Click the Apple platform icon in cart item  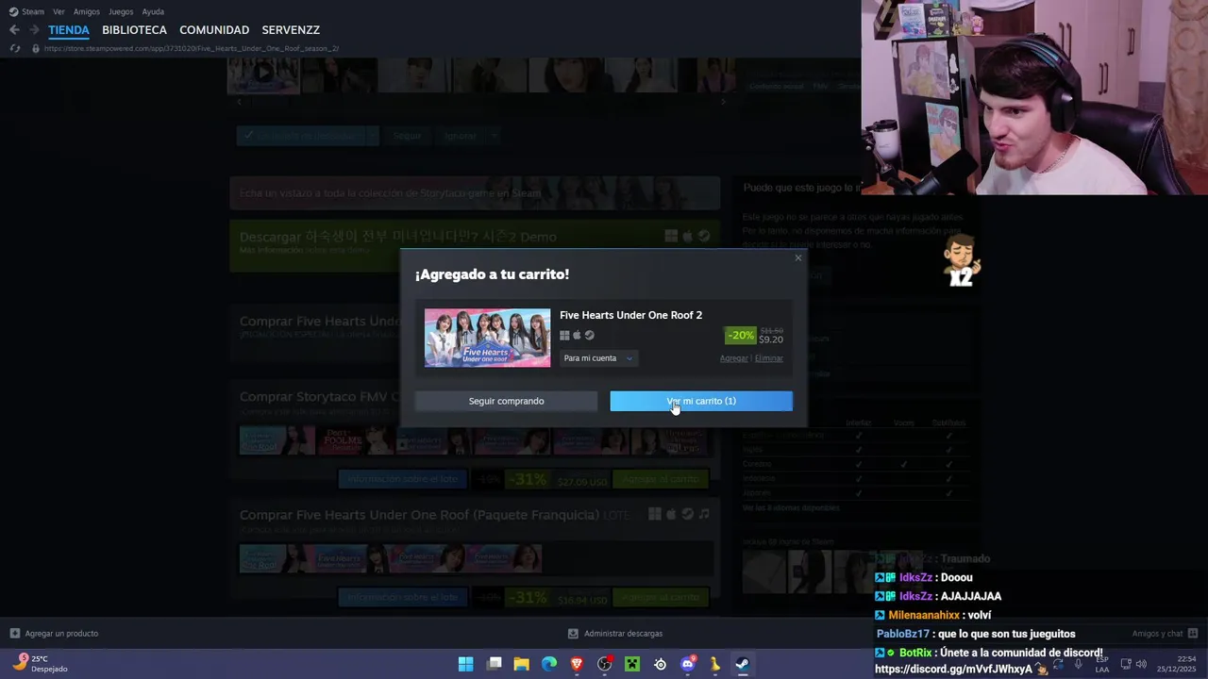tap(577, 336)
